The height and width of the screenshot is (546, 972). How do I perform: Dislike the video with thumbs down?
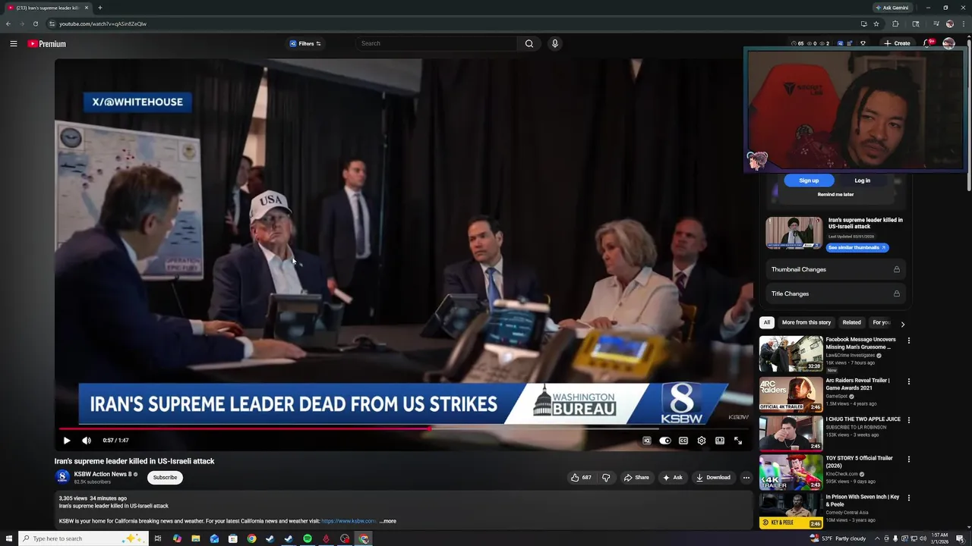tap(606, 478)
